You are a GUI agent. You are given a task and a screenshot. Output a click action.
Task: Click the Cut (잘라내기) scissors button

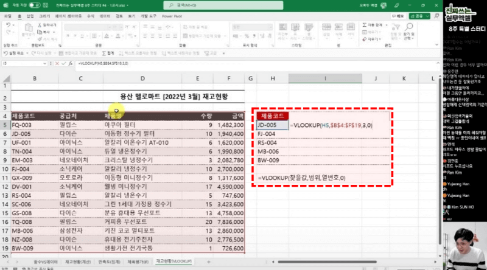coord(47,25)
